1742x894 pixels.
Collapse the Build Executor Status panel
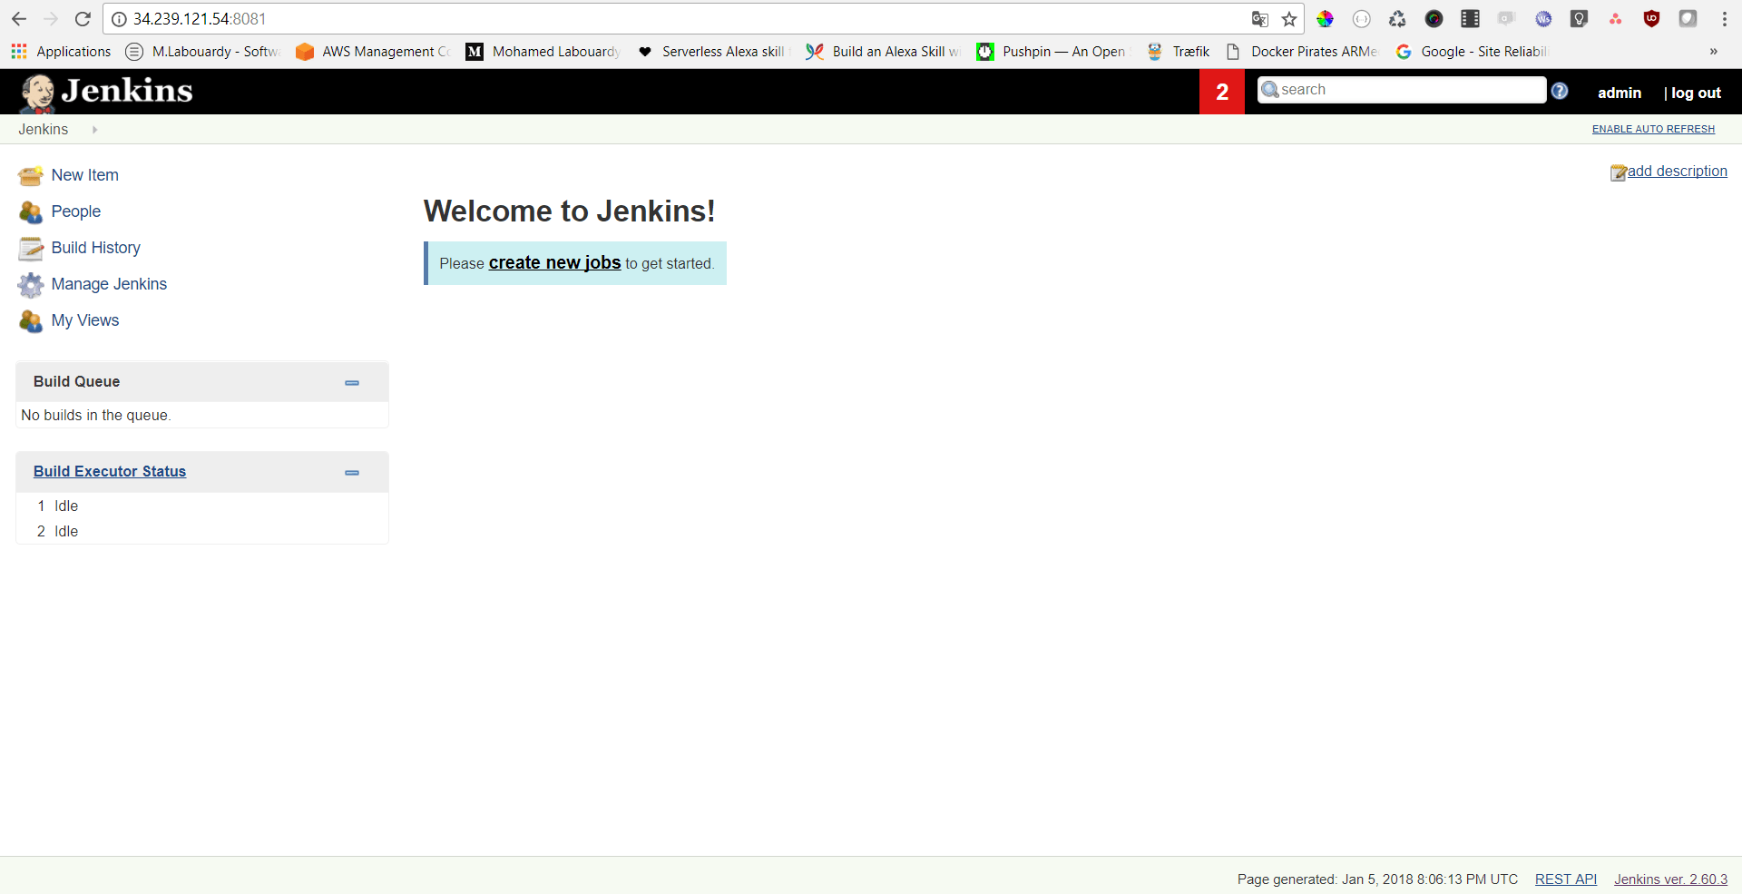pos(352,473)
